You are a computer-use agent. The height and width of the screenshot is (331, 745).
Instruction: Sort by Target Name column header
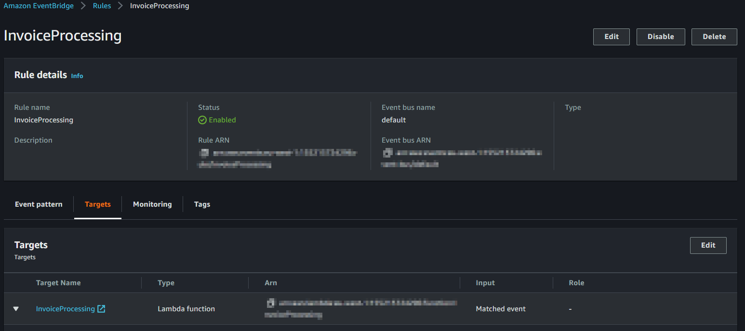[58, 283]
